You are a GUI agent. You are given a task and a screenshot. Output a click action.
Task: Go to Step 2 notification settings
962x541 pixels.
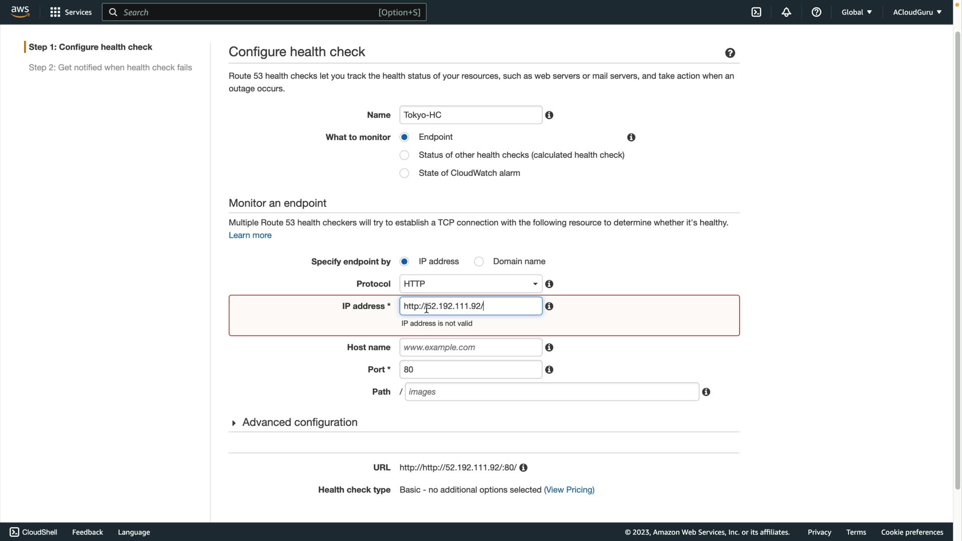pyautogui.click(x=110, y=68)
